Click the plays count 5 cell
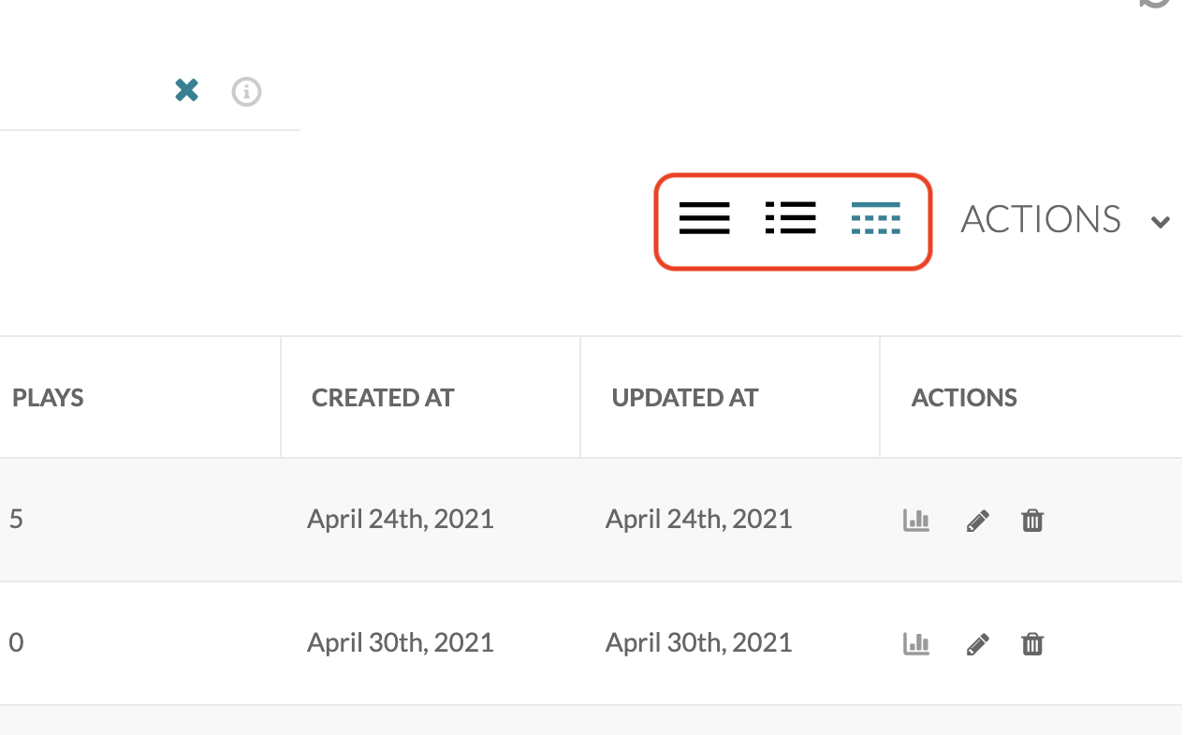 coord(17,520)
